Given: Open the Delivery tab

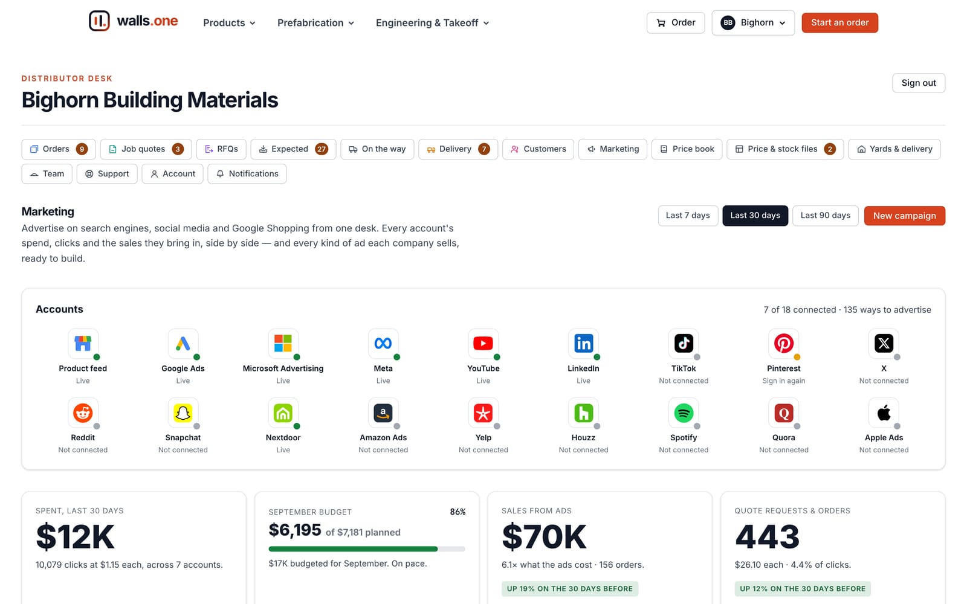Looking at the screenshot, I should coord(458,149).
